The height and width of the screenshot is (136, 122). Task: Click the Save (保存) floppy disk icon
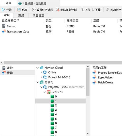[x=19, y=10]
